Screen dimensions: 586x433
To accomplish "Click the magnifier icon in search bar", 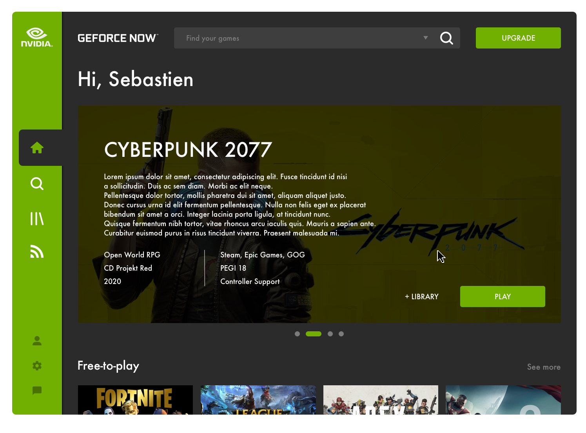I will 446,38.
